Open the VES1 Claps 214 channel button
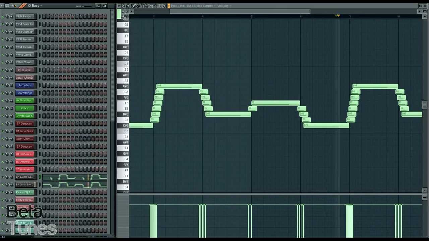Screen dimensions: 429x241 (x=24, y=31)
